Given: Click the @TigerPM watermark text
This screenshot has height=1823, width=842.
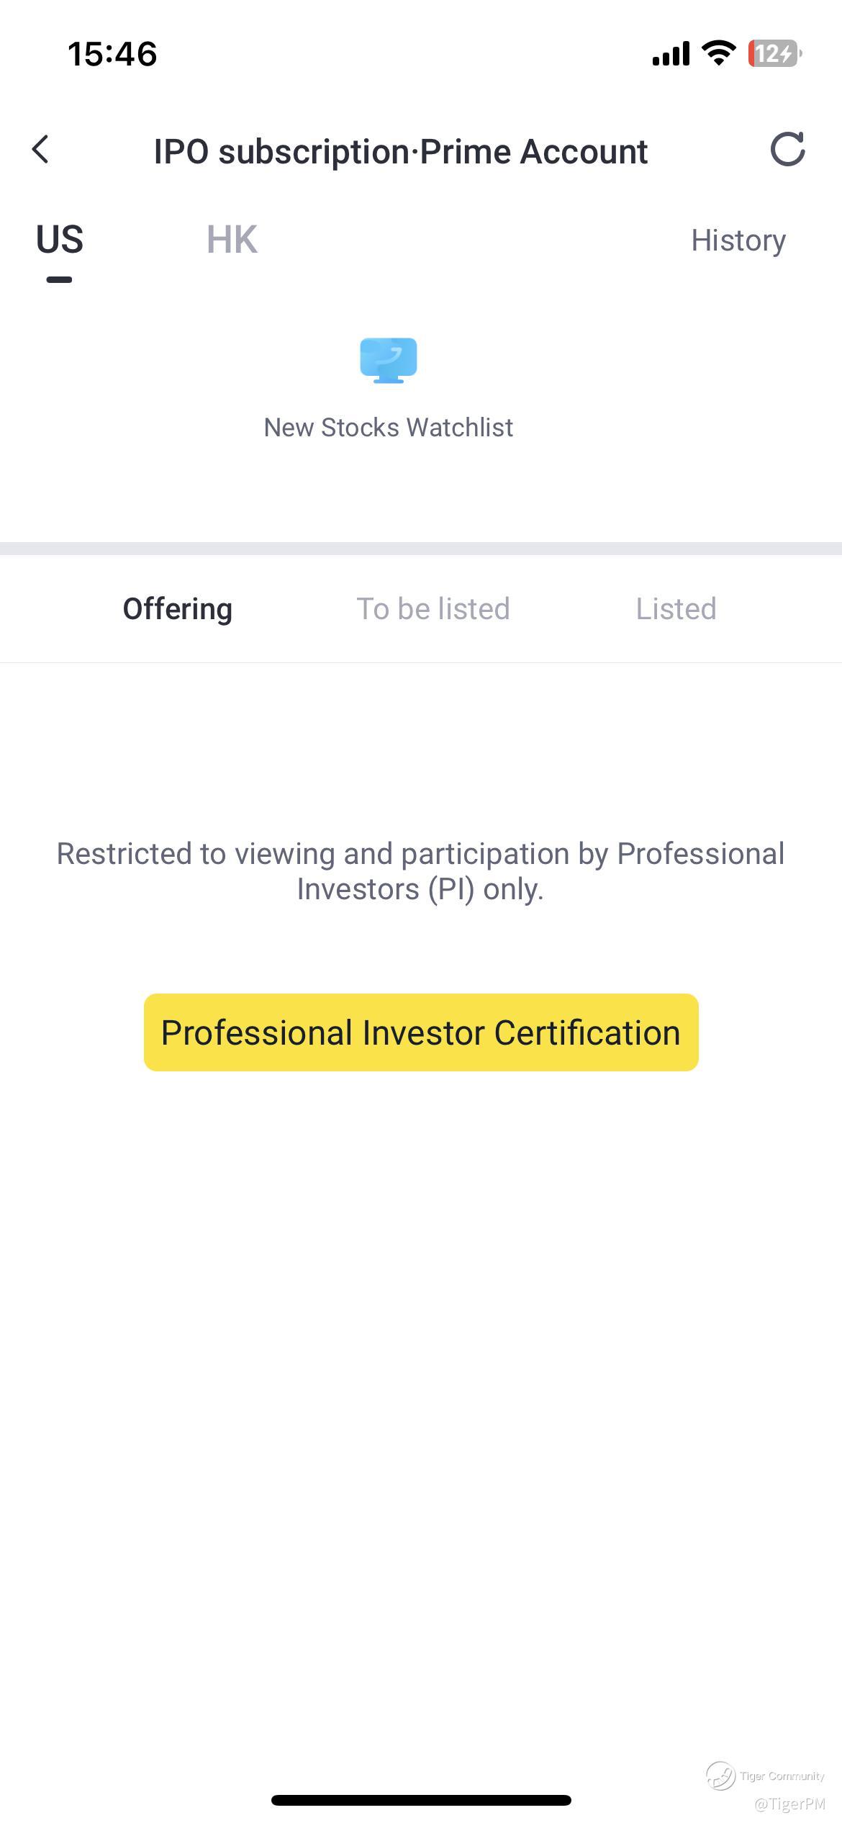Looking at the screenshot, I should (789, 1804).
